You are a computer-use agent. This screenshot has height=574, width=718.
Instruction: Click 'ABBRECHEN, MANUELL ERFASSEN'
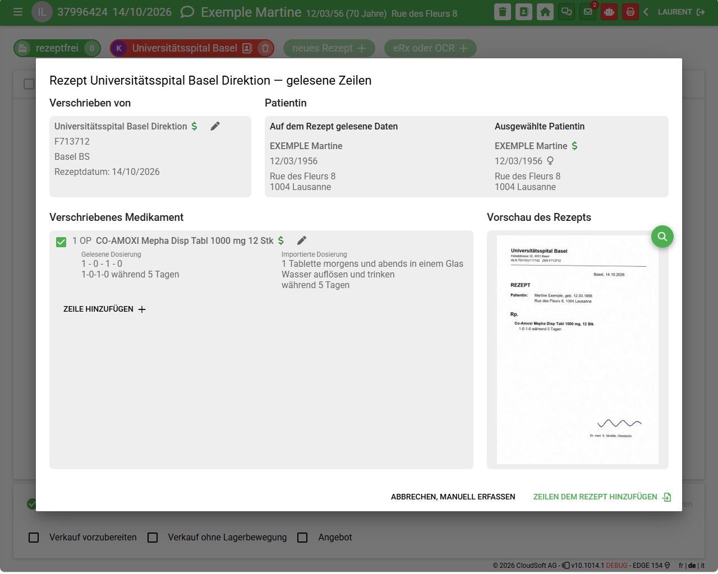[453, 497]
